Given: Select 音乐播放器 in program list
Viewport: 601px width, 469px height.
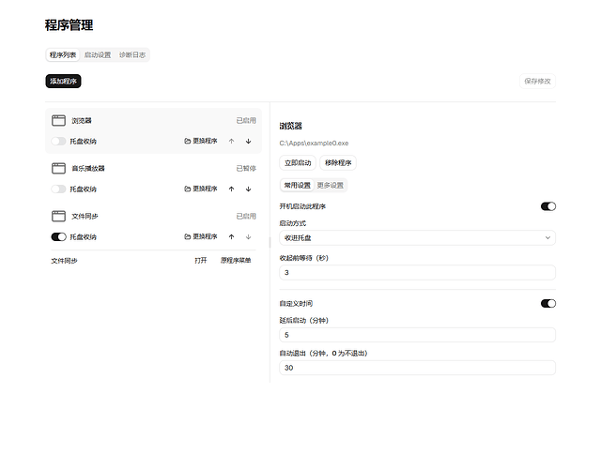Looking at the screenshot, I should pyautogui.click(x=88, y=168).
